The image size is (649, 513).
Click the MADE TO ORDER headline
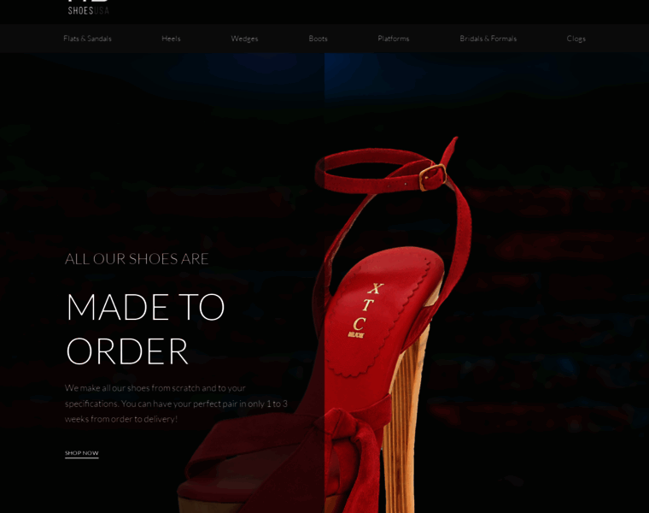145,328
